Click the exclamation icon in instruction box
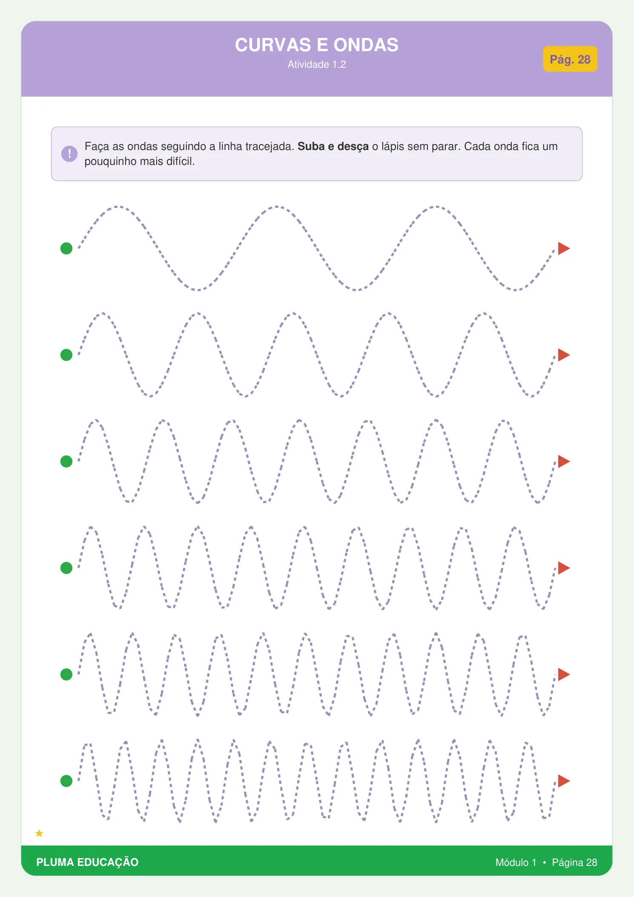The image size is (634, 897). (x=69, y=154)
